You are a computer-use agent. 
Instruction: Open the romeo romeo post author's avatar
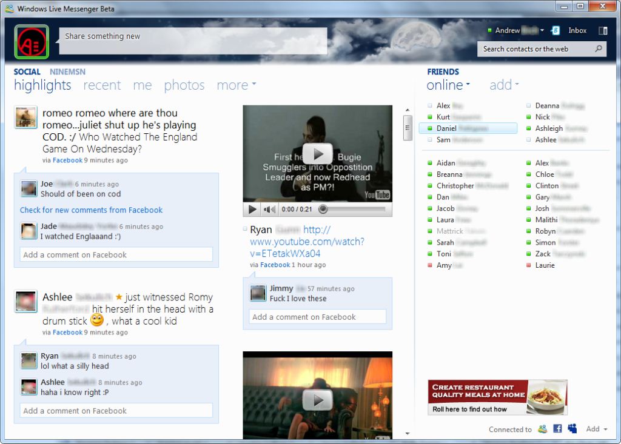click(25, 118)
